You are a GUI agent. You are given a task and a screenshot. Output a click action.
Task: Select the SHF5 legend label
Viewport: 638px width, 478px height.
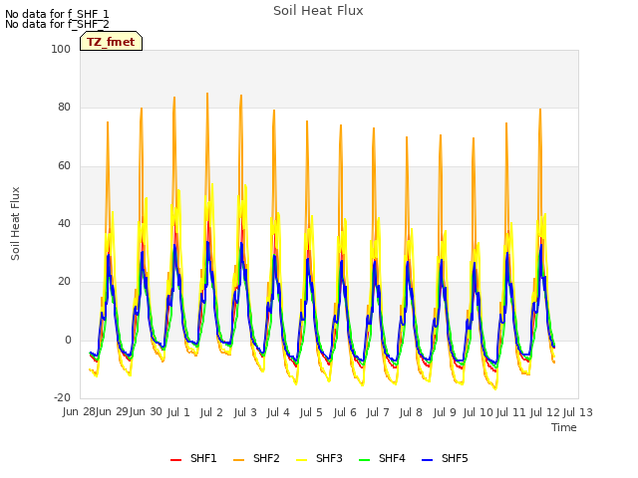(455, 458)
